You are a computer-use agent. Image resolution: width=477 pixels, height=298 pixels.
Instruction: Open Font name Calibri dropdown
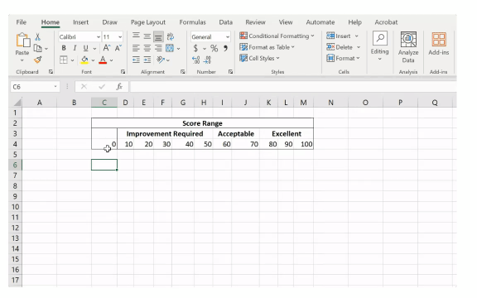point(99,36)
